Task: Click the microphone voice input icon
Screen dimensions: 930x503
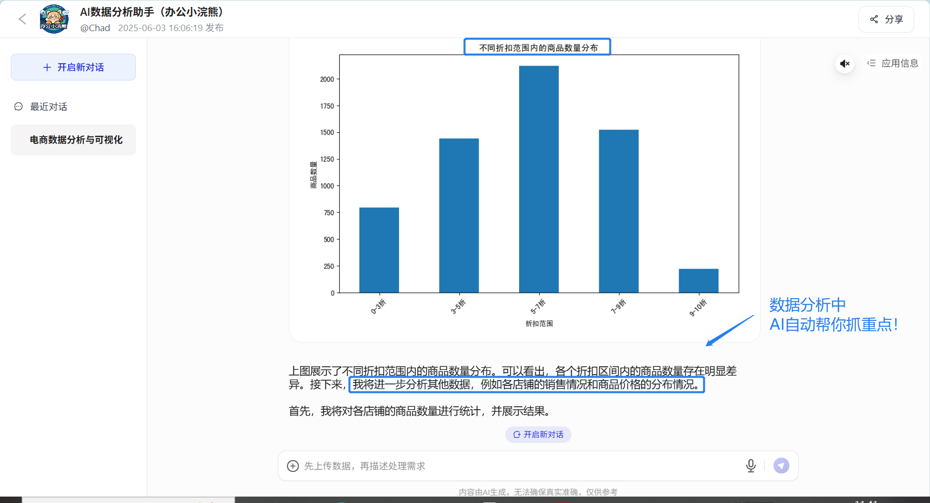Action: (751, 466)
